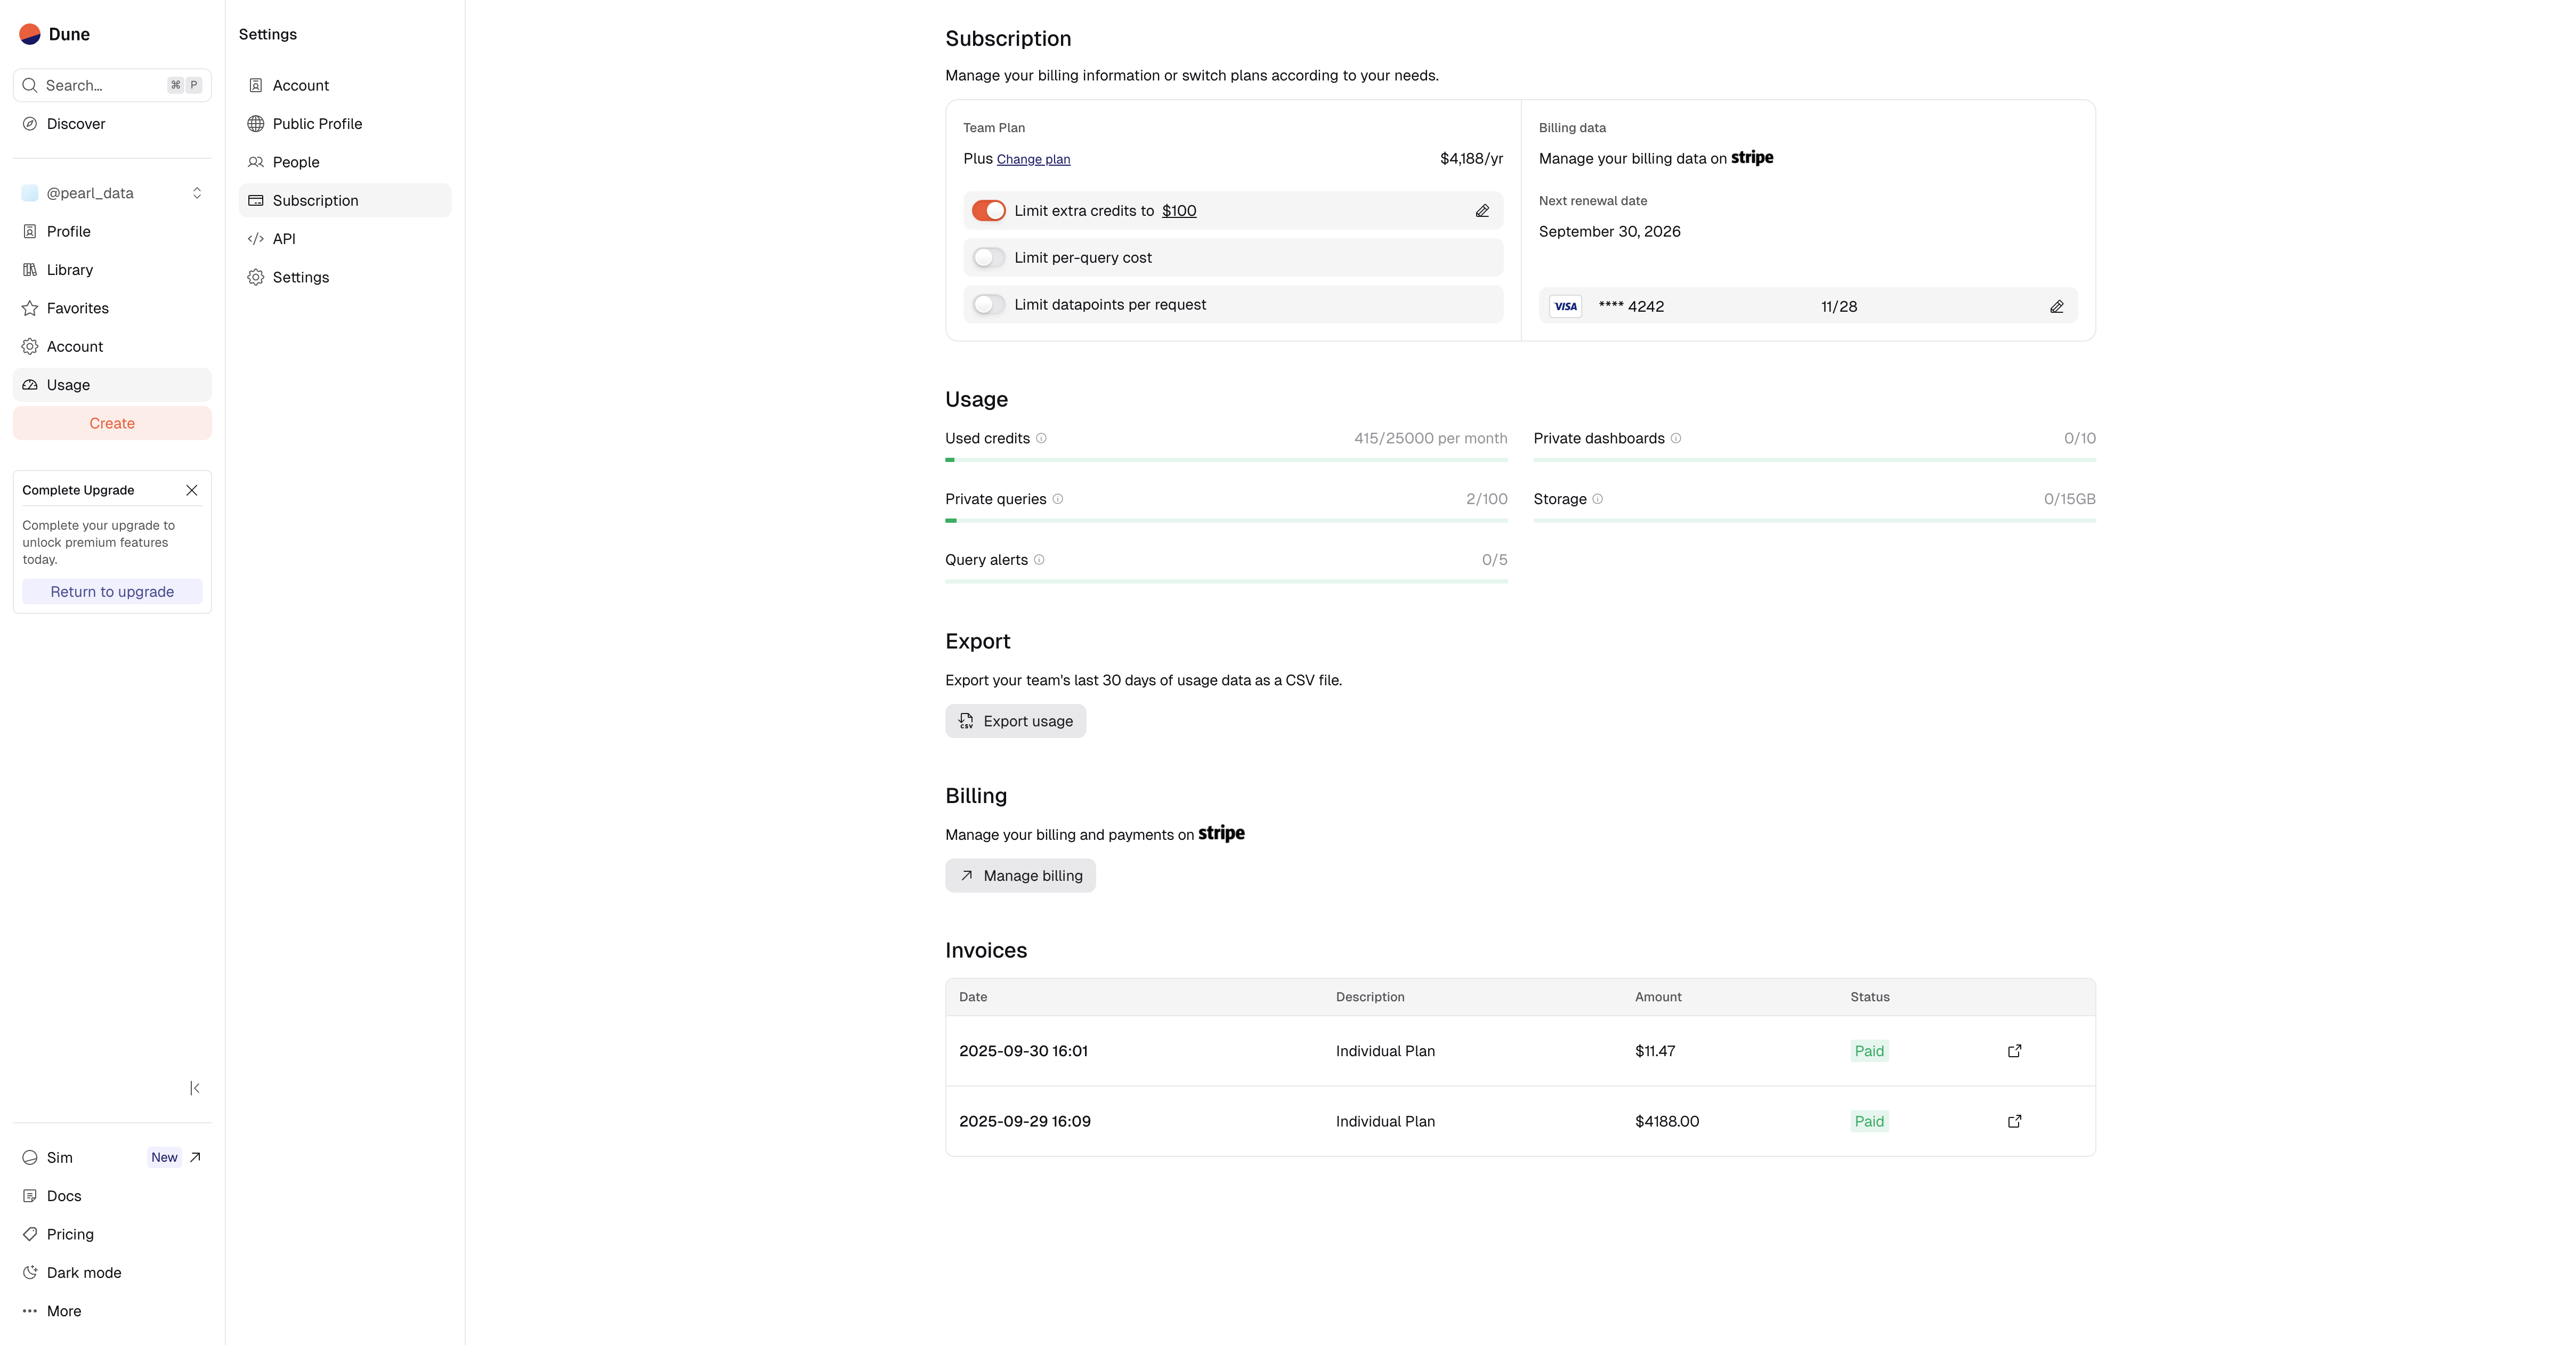Edit the Visa card with the pencil icon
2576x1345 pixels.
[x=2056, y=306]
